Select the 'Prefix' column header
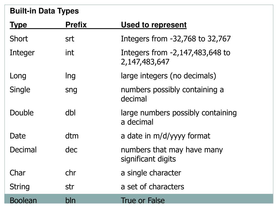Viewport: 278px width, 208px height. 76,25
